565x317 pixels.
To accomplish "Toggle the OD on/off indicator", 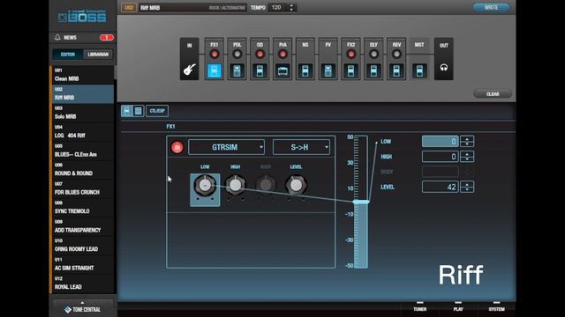I will point(260,54).
